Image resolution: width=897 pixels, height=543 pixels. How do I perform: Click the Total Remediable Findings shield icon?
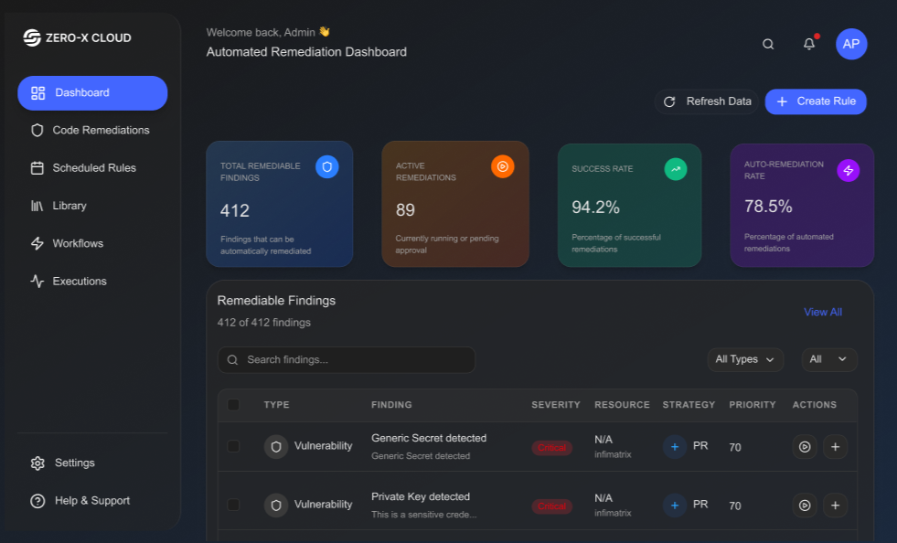[327, 166]
